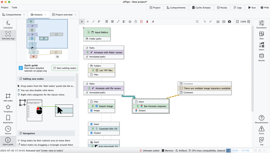
Task: Click the Logs button in top bar
Action: point(237,8)
